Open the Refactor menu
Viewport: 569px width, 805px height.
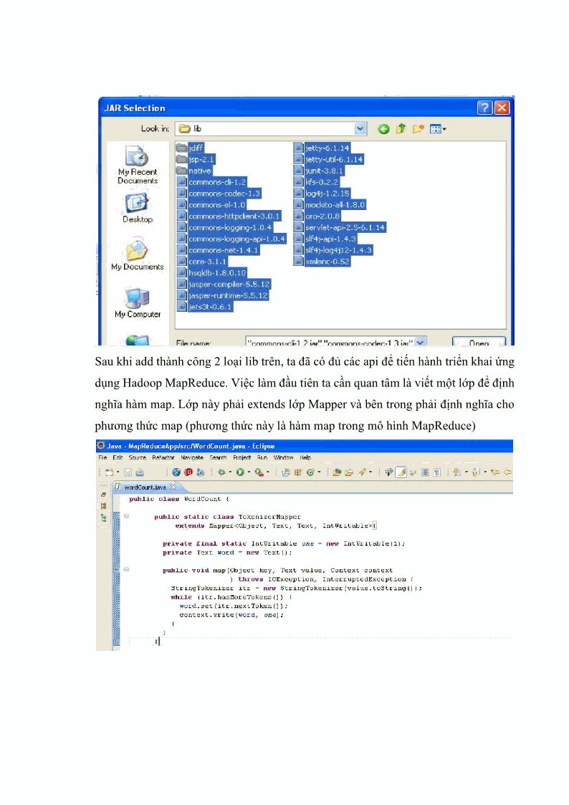[163, 457]
